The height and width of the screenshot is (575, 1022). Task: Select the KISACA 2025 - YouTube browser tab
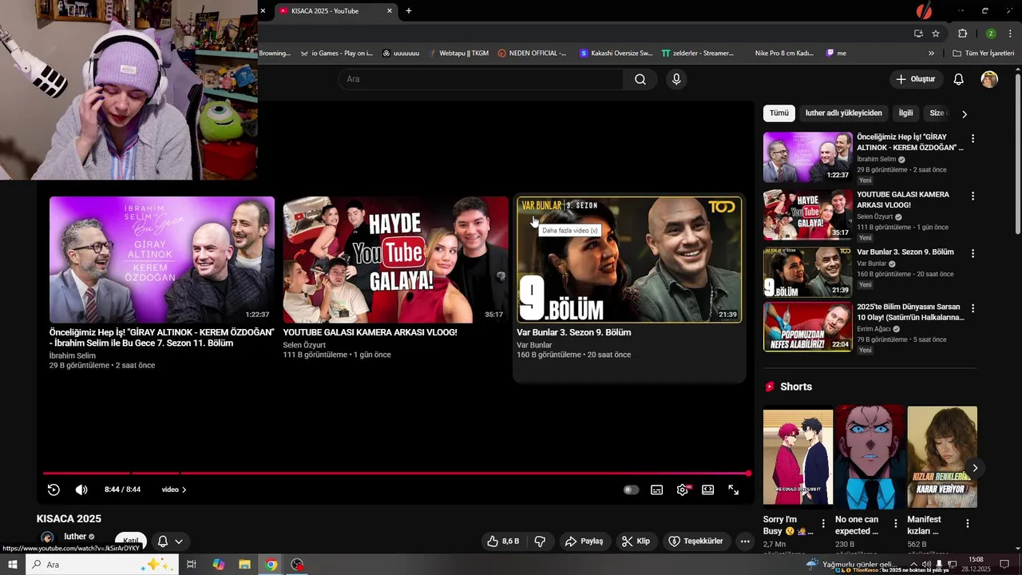[x=335, y=11]
